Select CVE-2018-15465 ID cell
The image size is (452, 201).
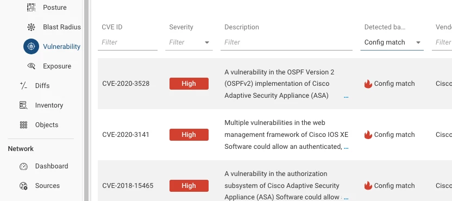[128, 186]
